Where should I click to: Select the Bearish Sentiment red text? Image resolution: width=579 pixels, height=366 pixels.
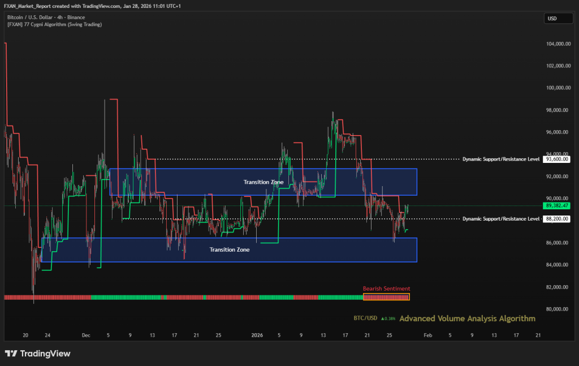pyautogui.click(x=386, y=289)
